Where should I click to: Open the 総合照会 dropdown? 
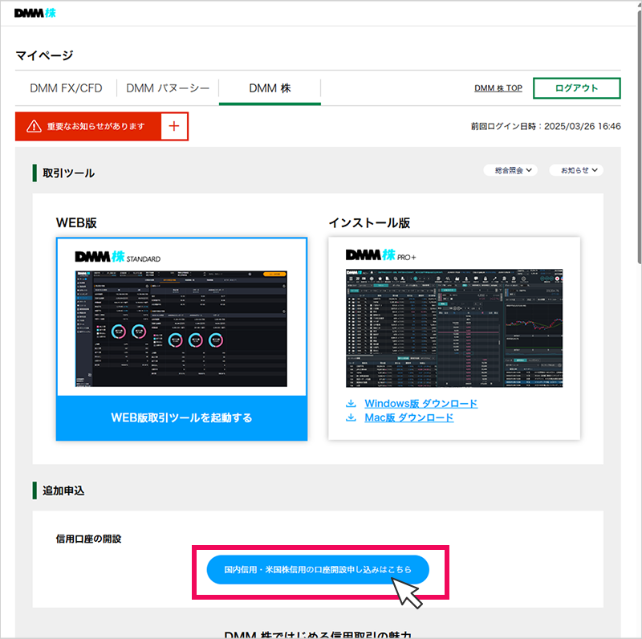510,170
